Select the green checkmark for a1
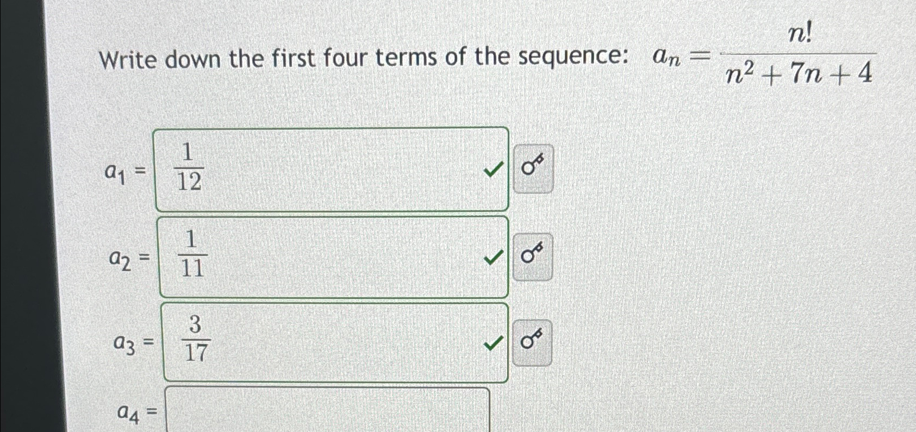The image size is (916, 432). (493, 170)
